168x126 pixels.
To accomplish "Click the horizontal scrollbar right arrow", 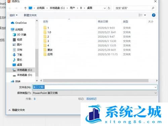I will 157,80.
